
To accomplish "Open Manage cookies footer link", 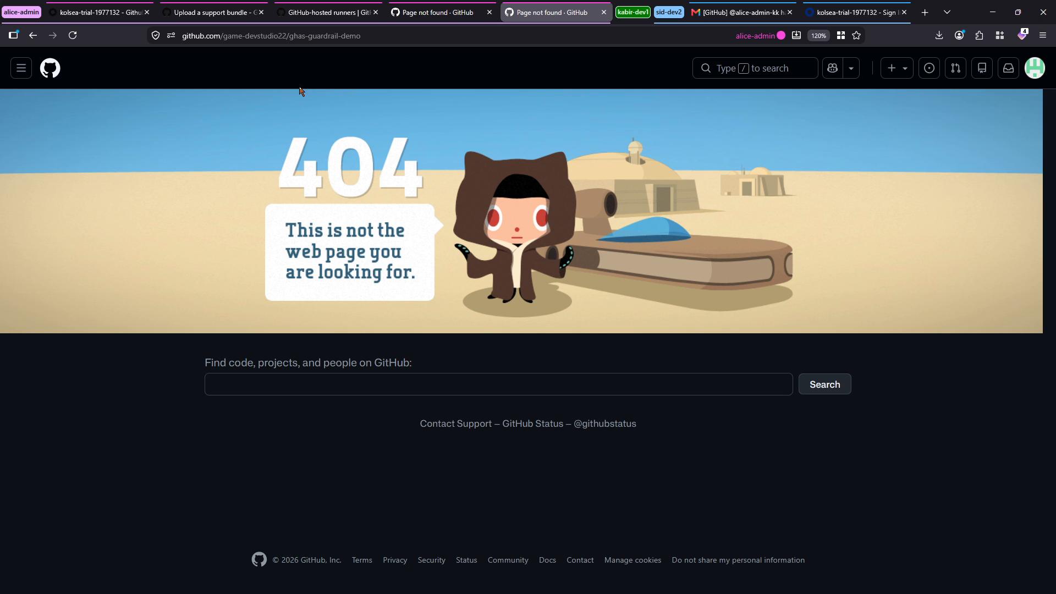I will point(632,560).
